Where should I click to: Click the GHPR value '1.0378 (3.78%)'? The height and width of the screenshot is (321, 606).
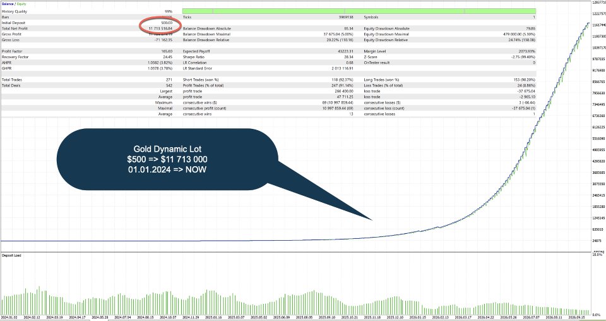(x=160, y=68)
